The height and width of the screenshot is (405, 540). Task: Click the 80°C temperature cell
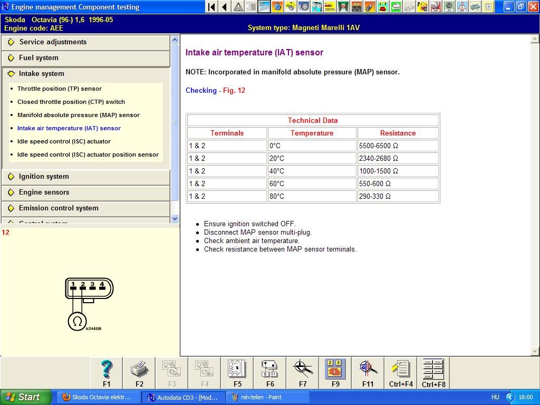312,196
